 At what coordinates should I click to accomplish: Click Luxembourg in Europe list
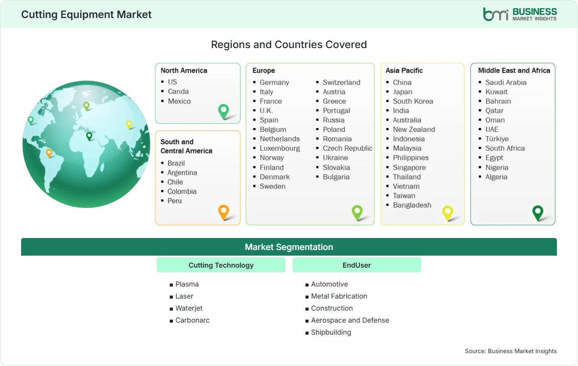[280, 149]
